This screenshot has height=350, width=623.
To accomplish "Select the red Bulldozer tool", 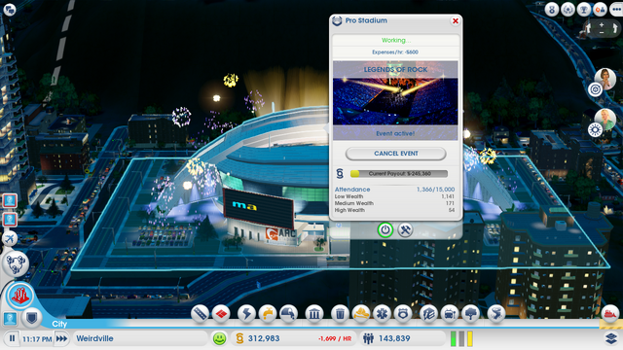I will pos(610,314).
